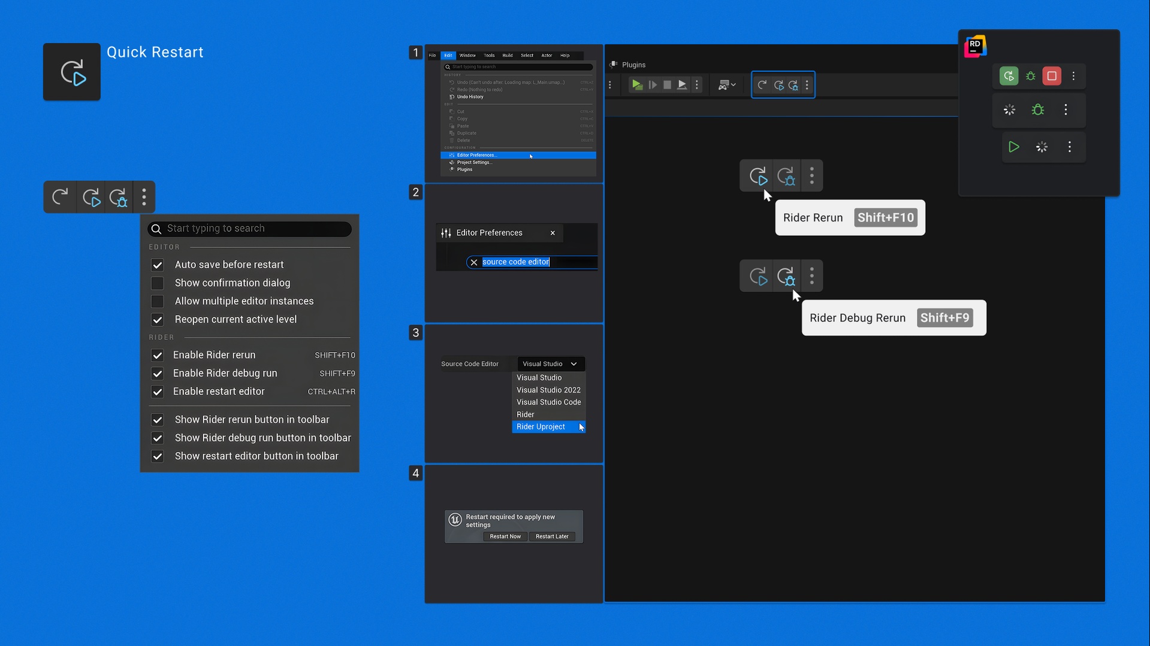Screen dimensions: 1150x646
Task: Click Shift+F9 shortcut badge in tooltip
Action: (x=944, y=318)
